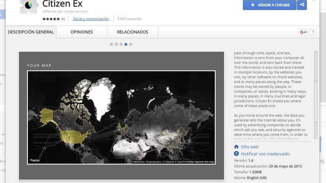This screenshot has width=326, height=183.
Task: Select the second carousel dot
Action: (x=116, y=44)
